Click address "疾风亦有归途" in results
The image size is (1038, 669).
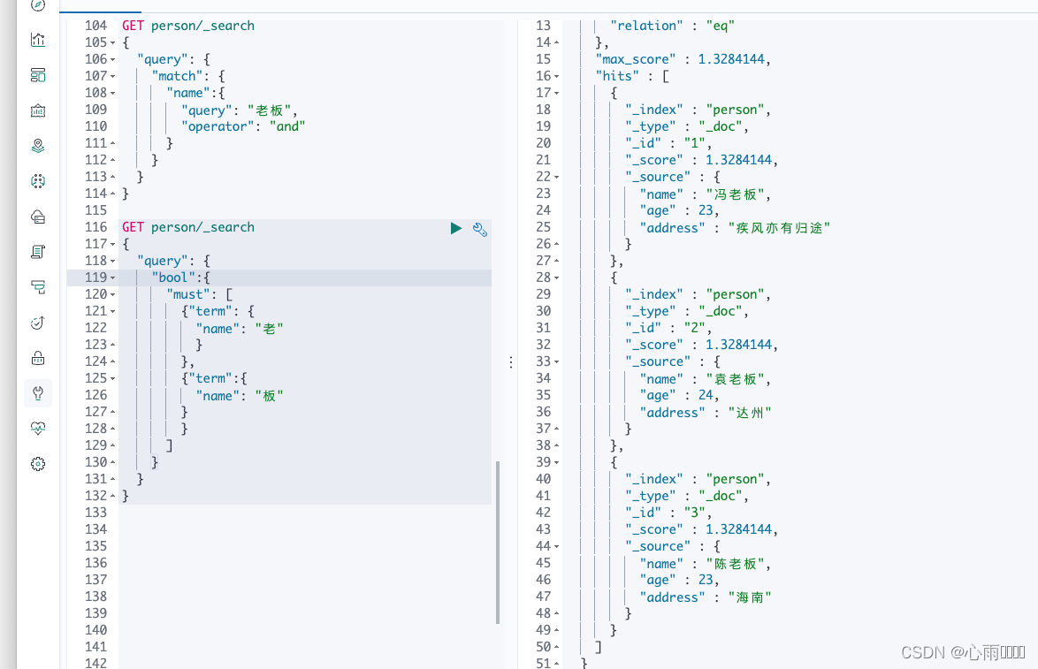pos(779,228)
